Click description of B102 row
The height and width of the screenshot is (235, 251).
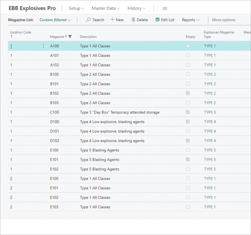[95, 93]
